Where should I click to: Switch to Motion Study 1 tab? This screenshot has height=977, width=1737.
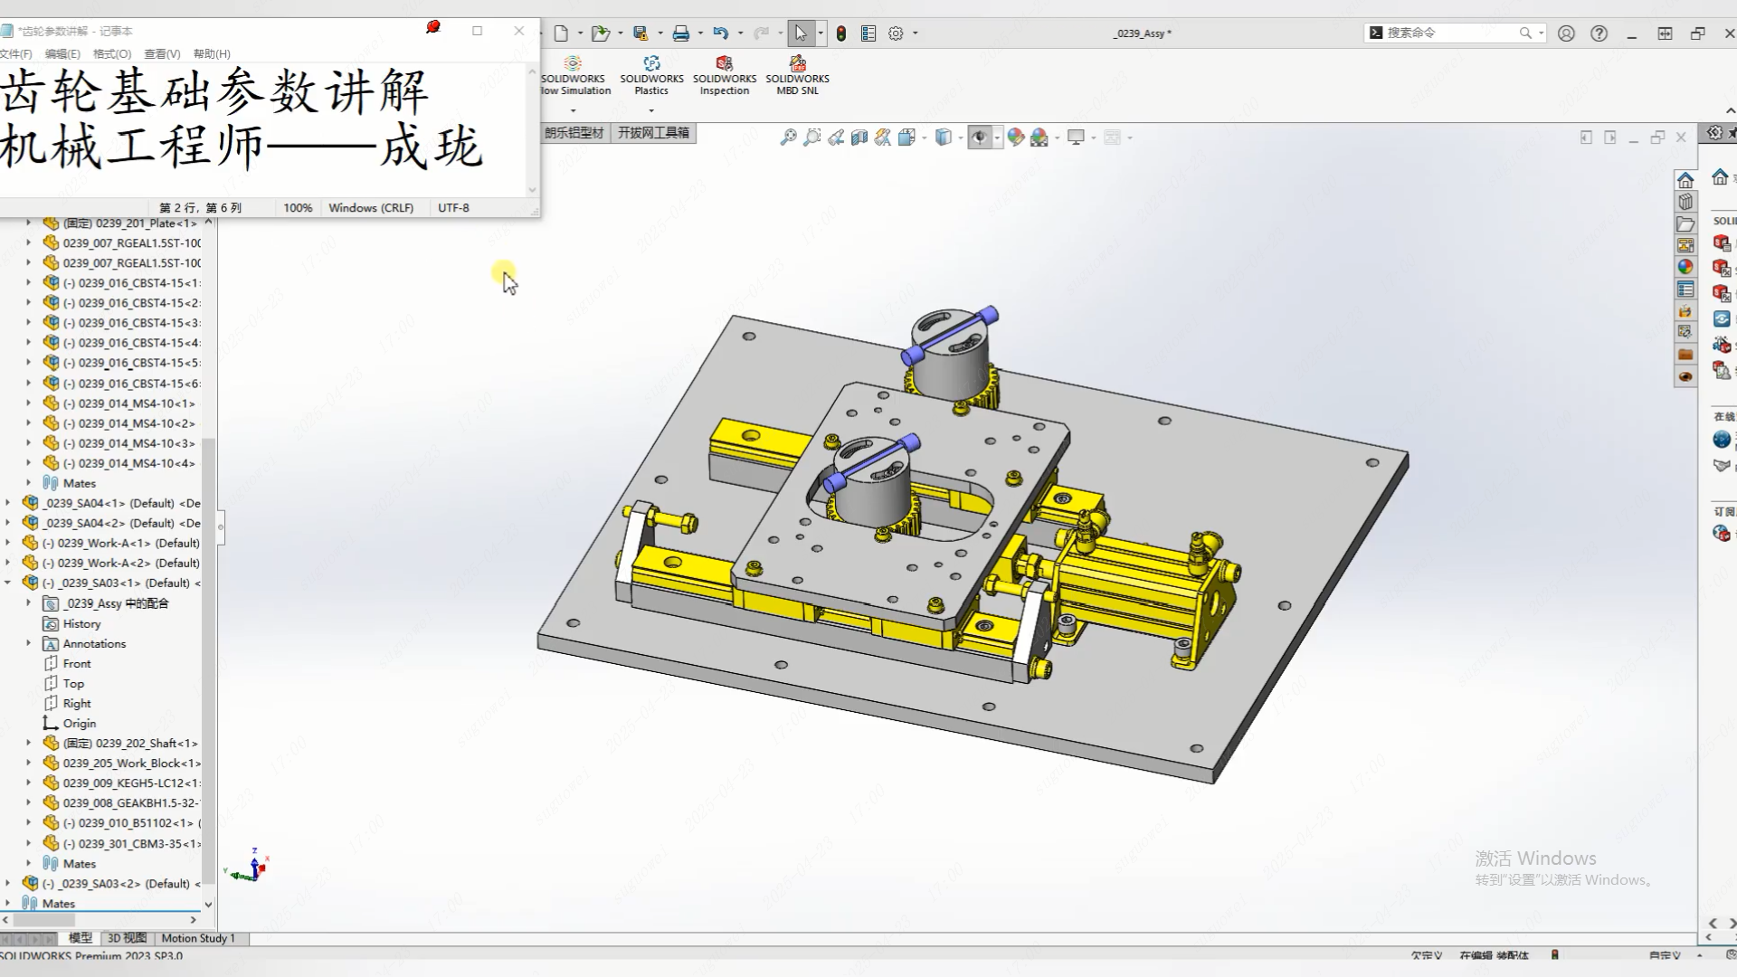pyautogui.click(x=198, y=938)
